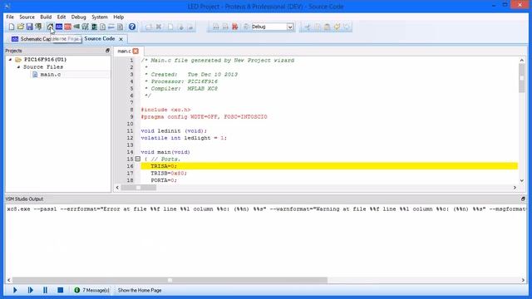Screen dimensions: 532x299
Task: Click the editor horizontal scrollbar thumb
Action: point(139,188)
